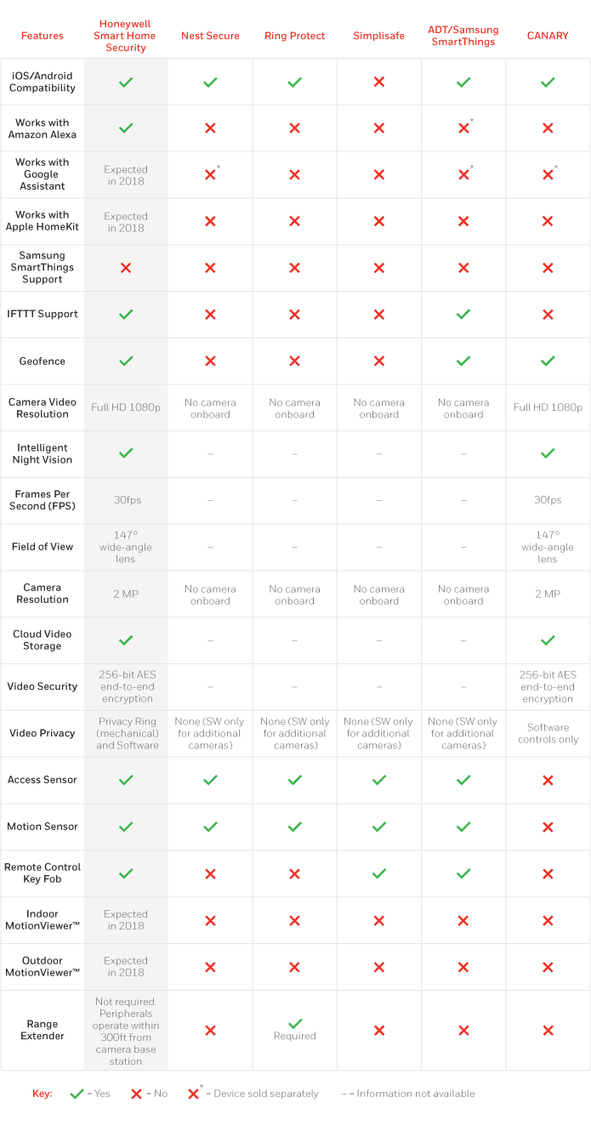The height and width of the screenshot is (1126, 591).
Task: Click the green Yes checkmark in the key
Action: click(77, 1094)
